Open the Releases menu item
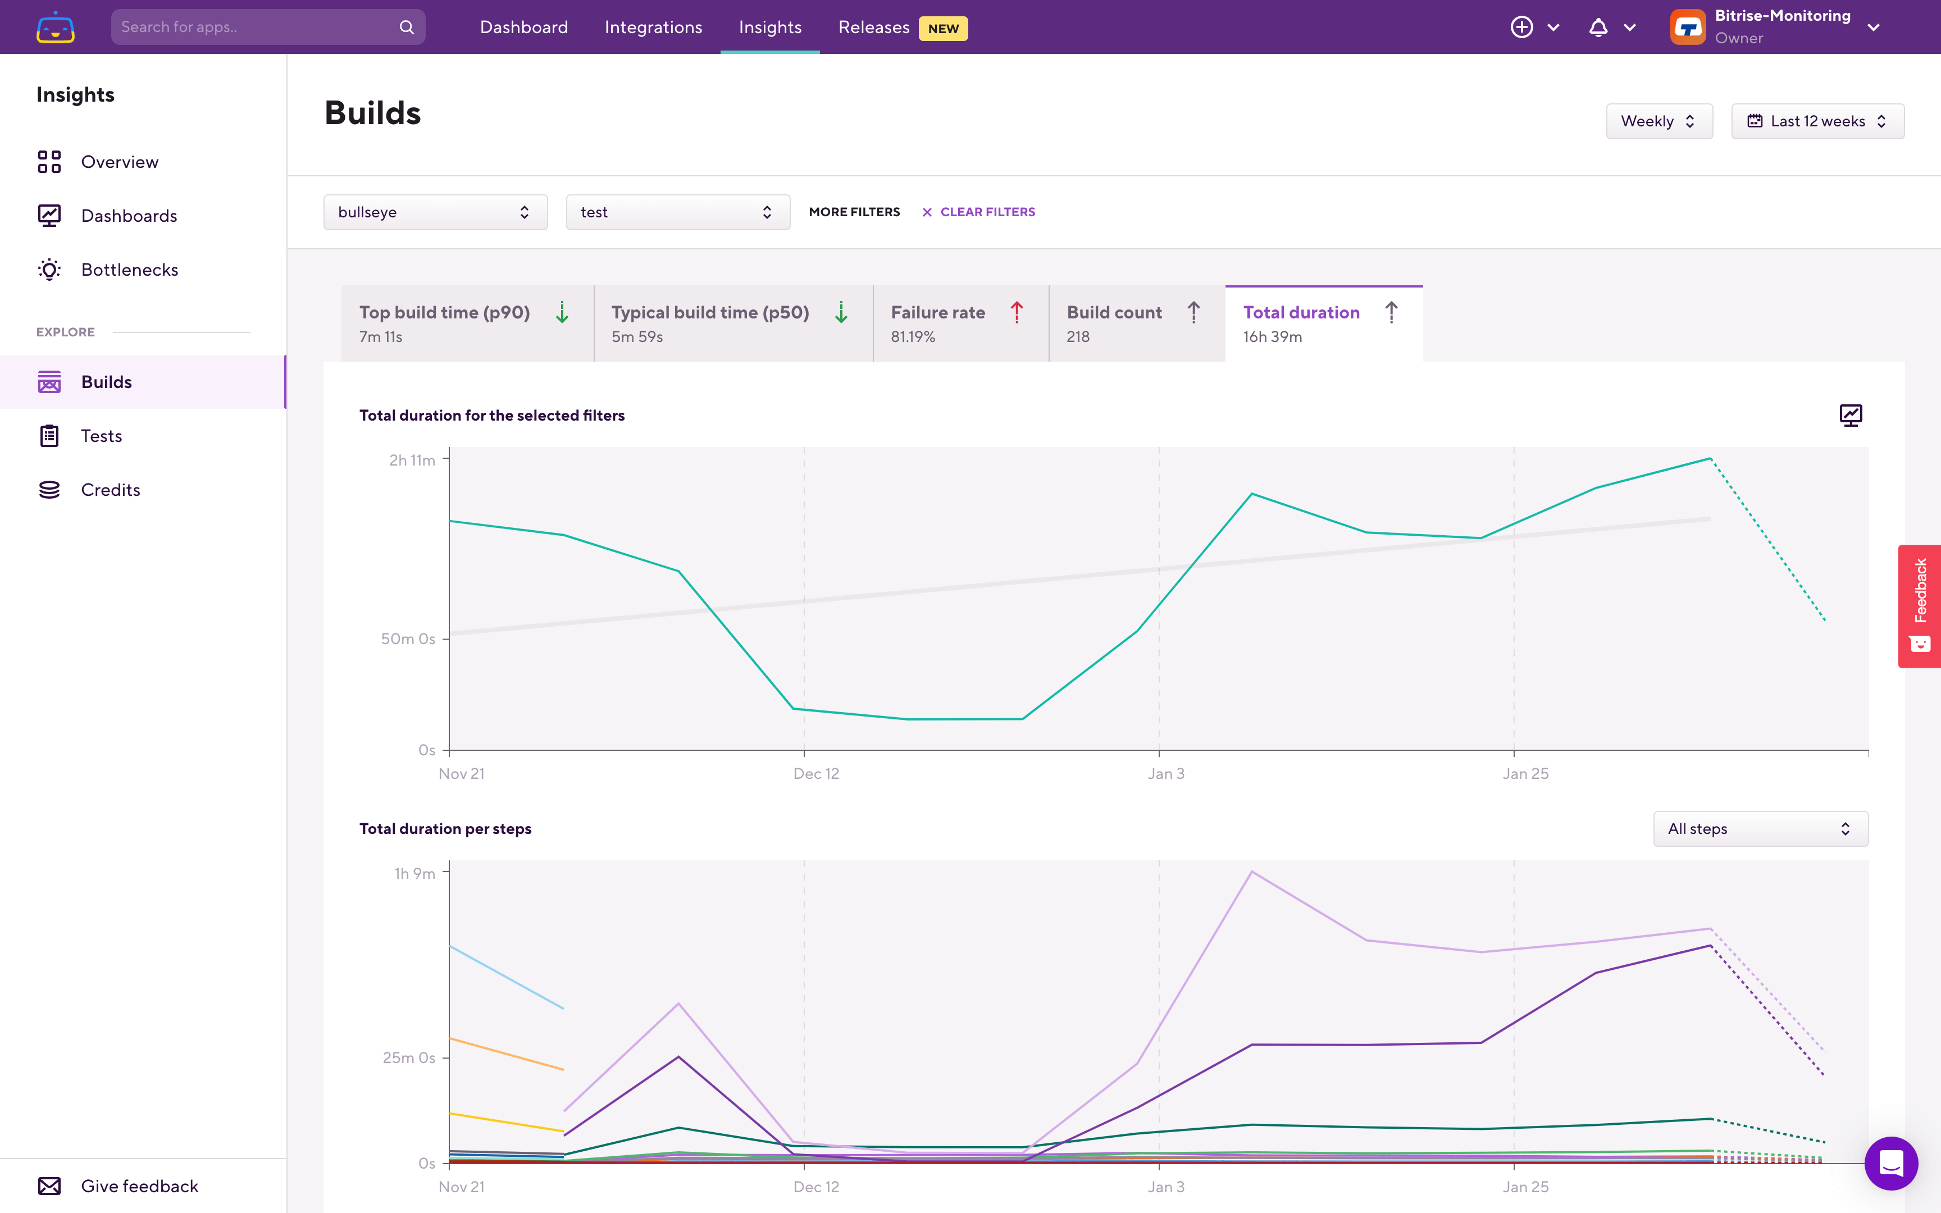This screenshot has width=1941, height=1213. tap(873, 28)
